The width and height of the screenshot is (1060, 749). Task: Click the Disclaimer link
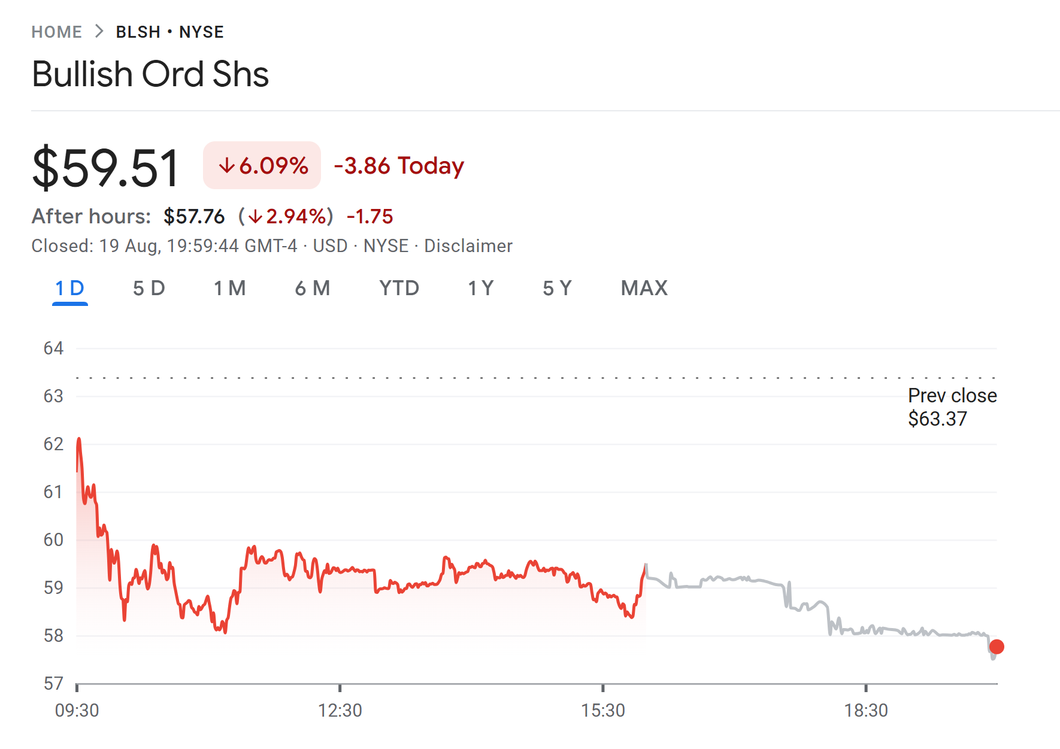pyautogui.click(x=468, y=246)
